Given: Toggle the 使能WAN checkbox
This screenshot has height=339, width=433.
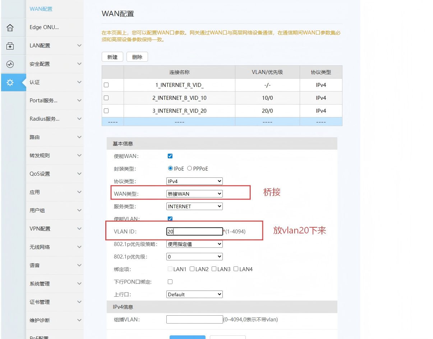Looking at the screenshot, I should pyautogui.click(x=170, y=156).
